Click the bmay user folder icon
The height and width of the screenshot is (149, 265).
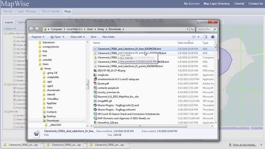pos(42,68)
